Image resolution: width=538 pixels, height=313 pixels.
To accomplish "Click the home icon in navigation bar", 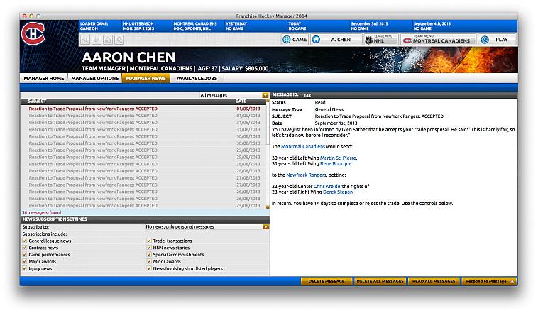I will (x=107, y=40).
